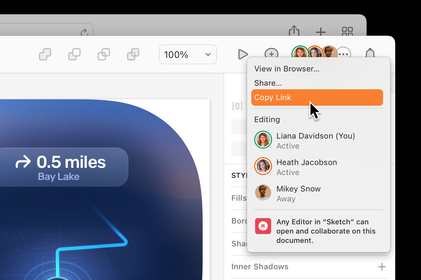Click the browser share icon

[x=294, y=31]
